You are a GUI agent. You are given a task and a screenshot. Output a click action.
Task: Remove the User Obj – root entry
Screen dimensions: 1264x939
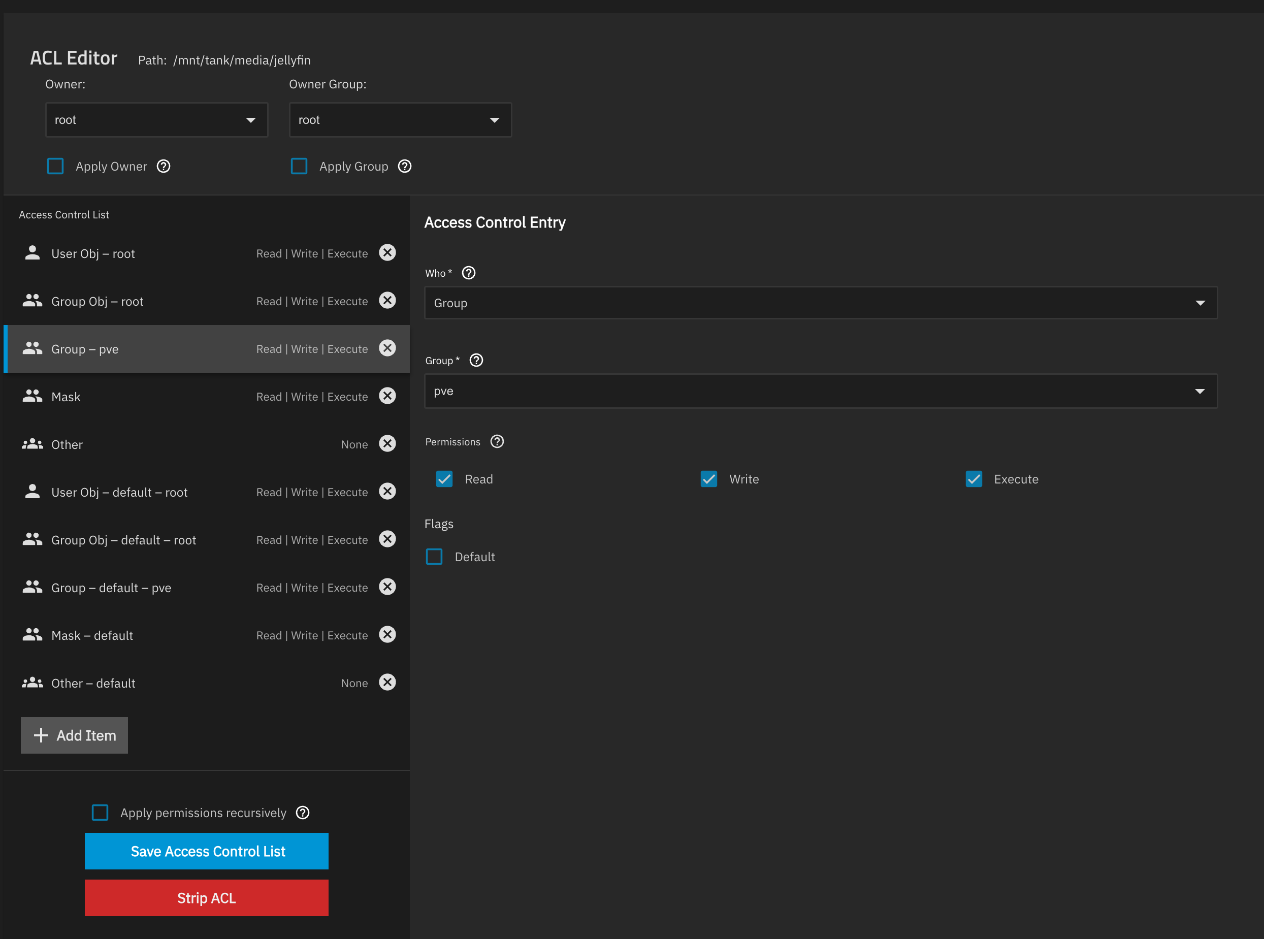coord(387,252)
